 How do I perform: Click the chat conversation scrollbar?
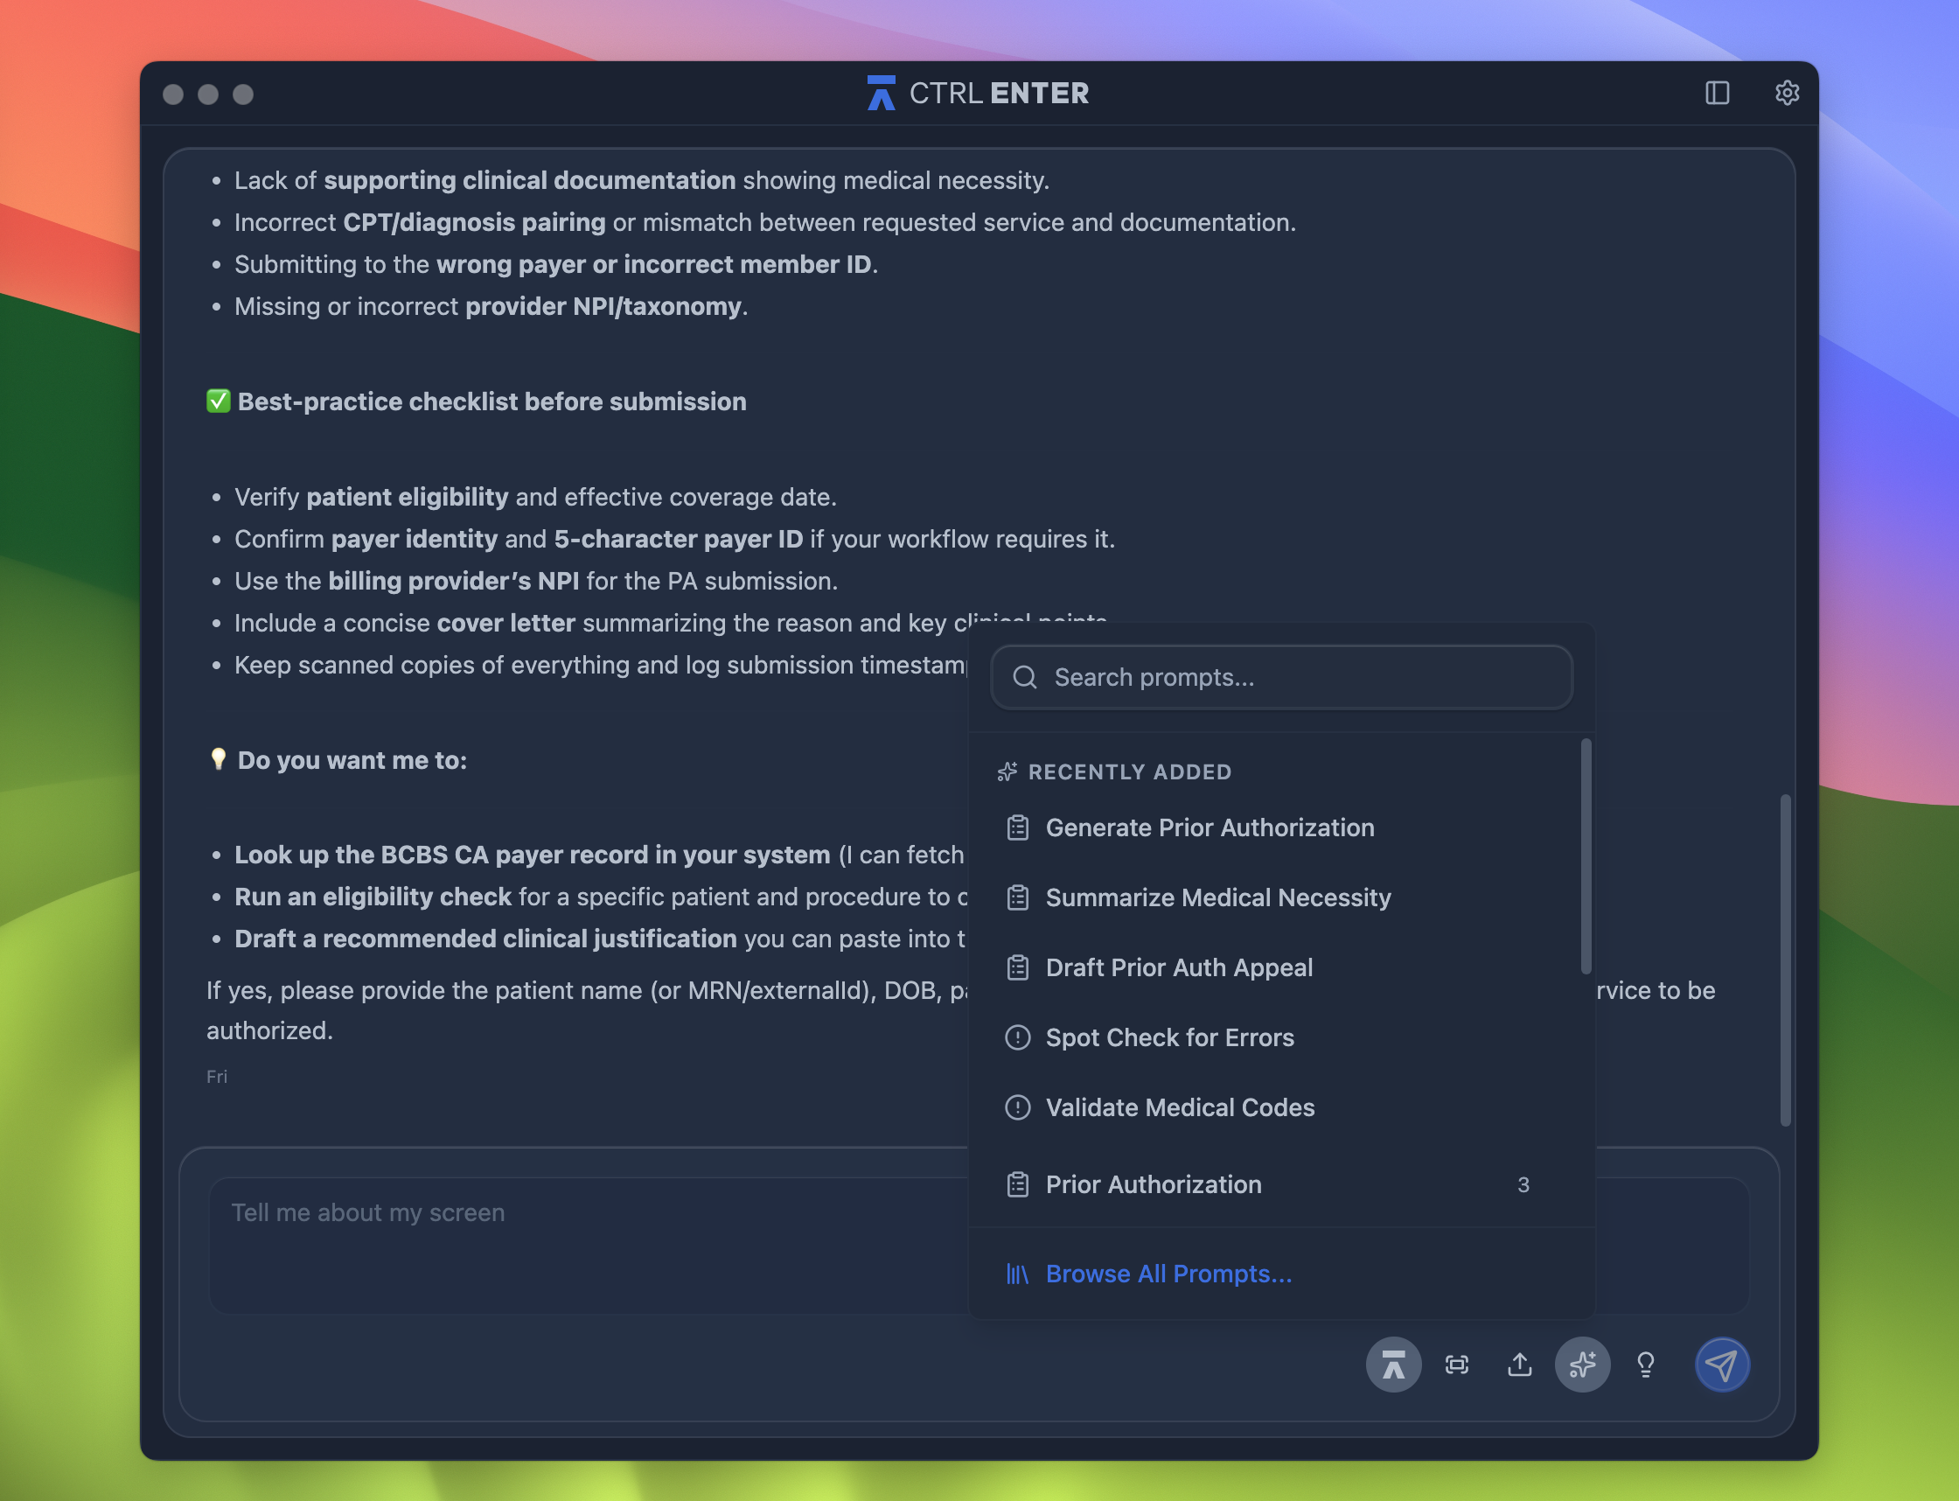tap(1785, 959)
